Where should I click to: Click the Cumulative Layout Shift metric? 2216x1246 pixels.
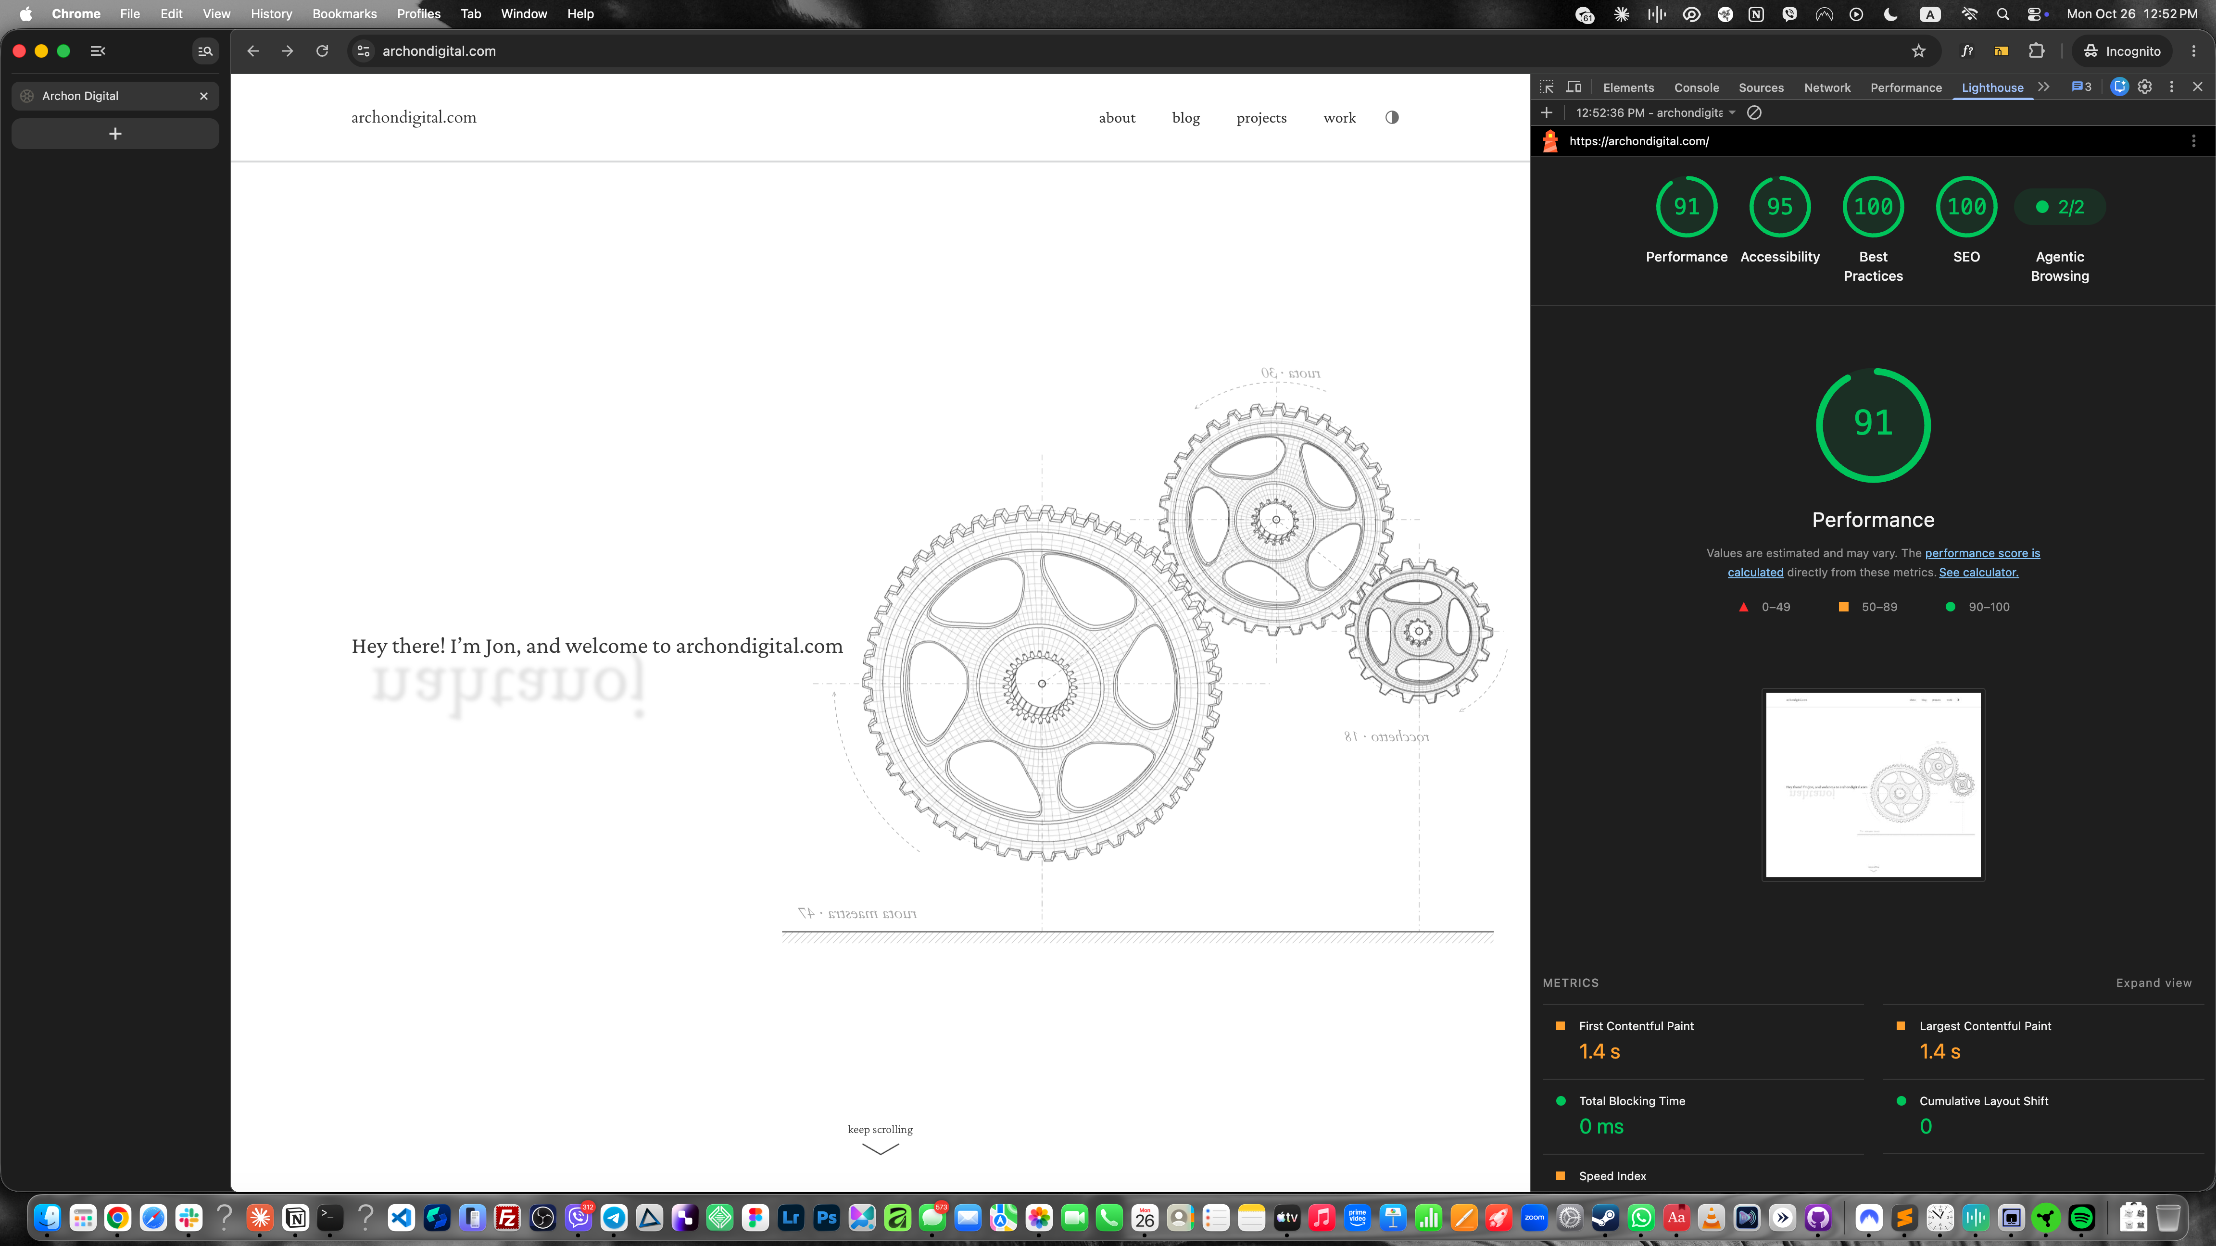2044,1115
